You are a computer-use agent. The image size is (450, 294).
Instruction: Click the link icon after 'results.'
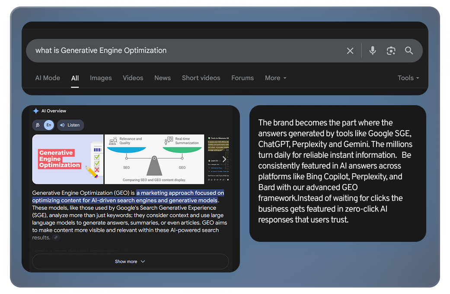click(56, 238)
